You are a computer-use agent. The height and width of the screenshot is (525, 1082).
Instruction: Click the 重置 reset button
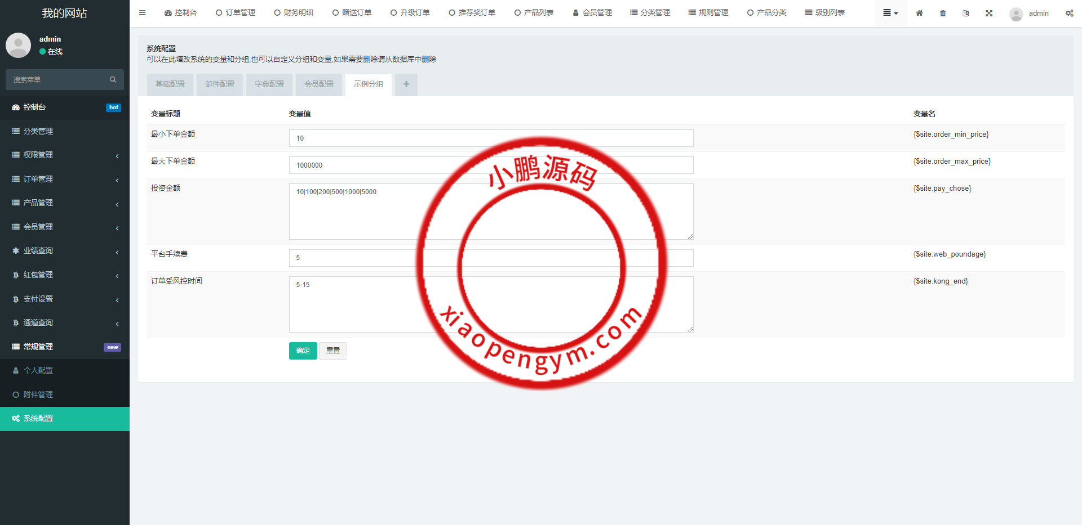pyautogui.click(x=333, y=351)
